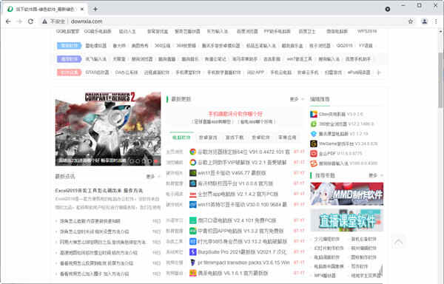
Task: Click the blue icon beside V3.1.2.19
Action: (x=314, y=134)
